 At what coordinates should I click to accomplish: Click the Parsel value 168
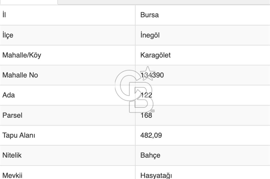[x=146, y=115]
